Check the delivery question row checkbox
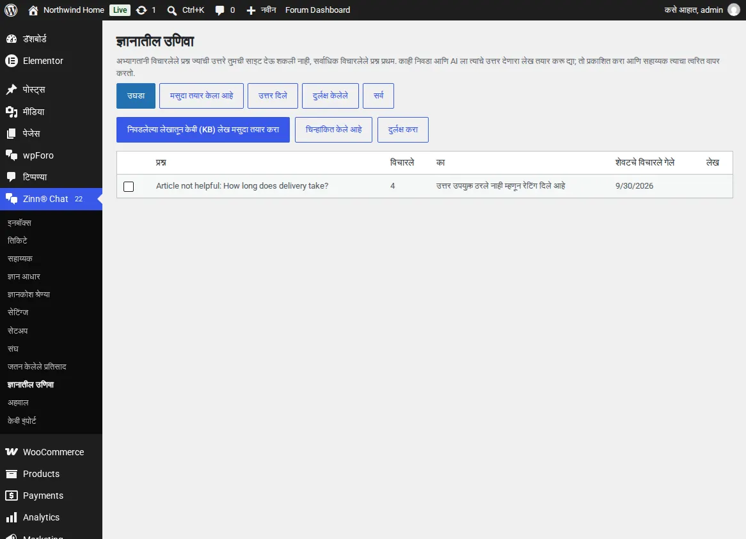 [129, 186]
